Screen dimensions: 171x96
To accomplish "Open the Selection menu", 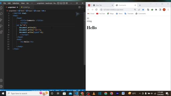I will click(16, 3).
